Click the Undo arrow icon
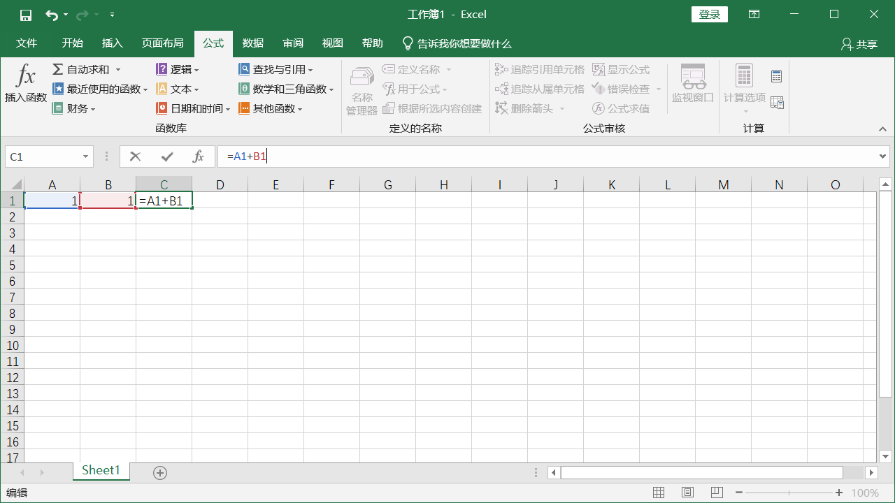 51,15
